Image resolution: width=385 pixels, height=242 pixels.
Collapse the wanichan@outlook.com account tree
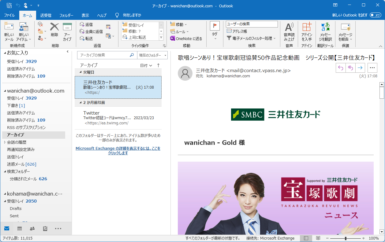[5, 91]
